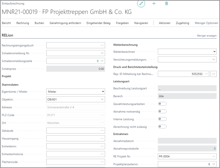Image resolution: width=220 pixels, height=168 pixels.
Task: Click the plus icon to create new invoice
Action: 154,4
